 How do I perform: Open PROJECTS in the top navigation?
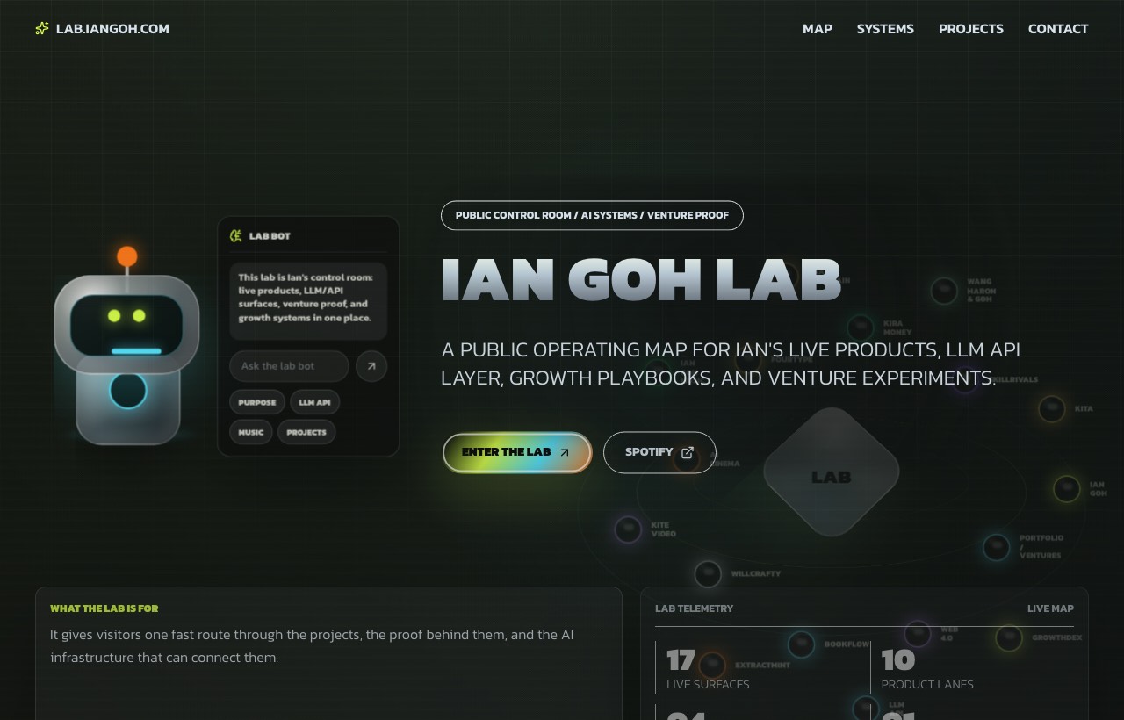970,28
